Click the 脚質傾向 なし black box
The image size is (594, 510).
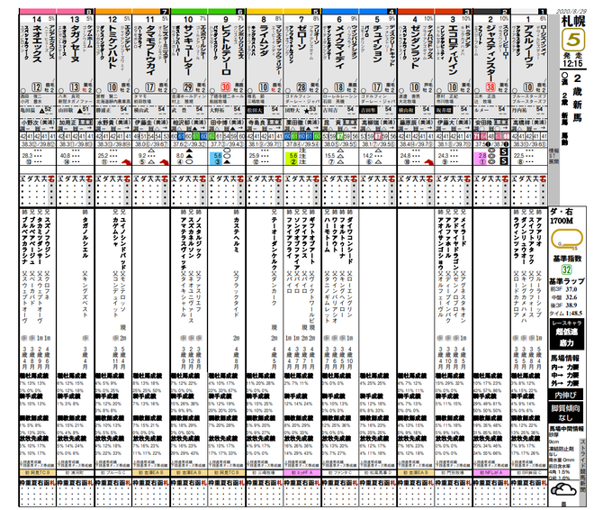coord(566,413)
